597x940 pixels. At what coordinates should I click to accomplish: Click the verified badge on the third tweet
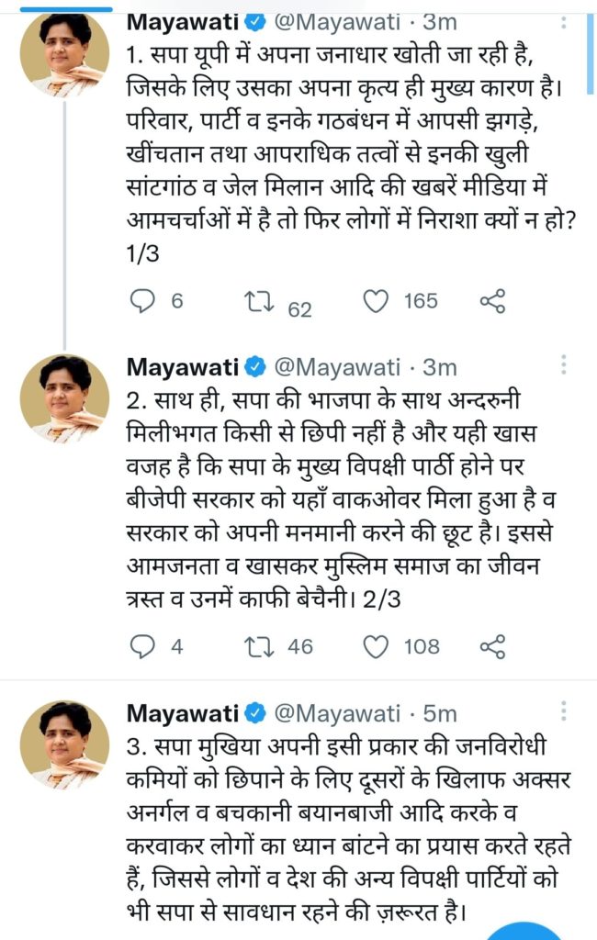click(x=255, y=714)
